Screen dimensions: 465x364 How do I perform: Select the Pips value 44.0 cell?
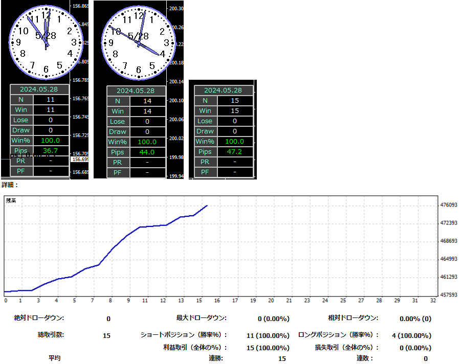point(147,152)
